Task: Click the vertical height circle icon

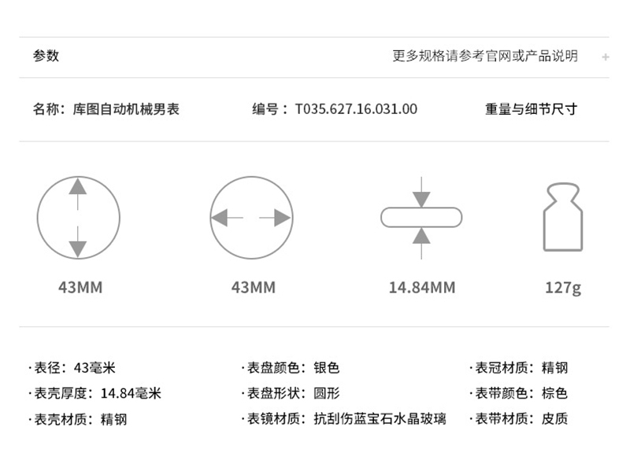Action: click(78, 218)
